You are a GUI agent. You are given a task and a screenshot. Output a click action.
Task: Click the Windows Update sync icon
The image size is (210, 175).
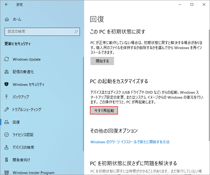pos(7,59)
